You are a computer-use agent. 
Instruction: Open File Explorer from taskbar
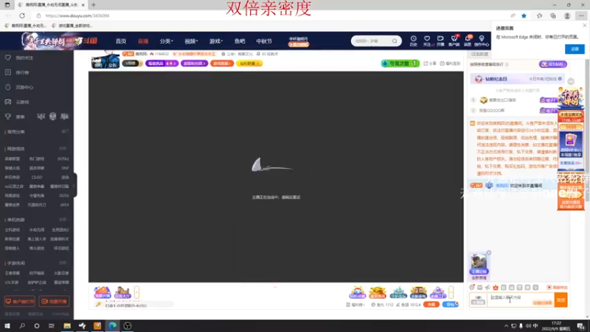(x=67, y=325)
